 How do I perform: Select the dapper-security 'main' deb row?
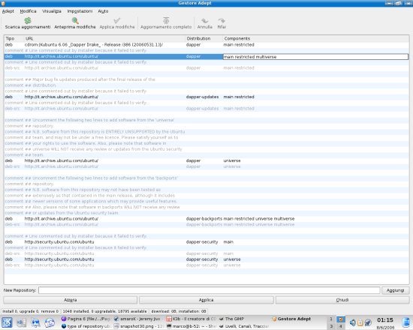pyautogui.click(x=206, y=241)
